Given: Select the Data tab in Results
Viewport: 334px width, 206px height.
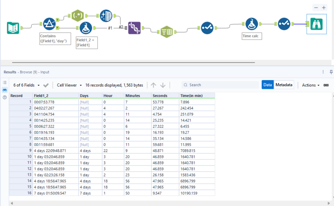Looking at the screenshot, I should pyautogui.click(x=267, y=85).
